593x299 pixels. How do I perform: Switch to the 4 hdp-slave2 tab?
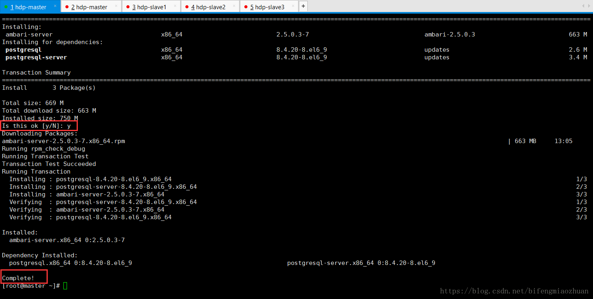coord(210,6)
